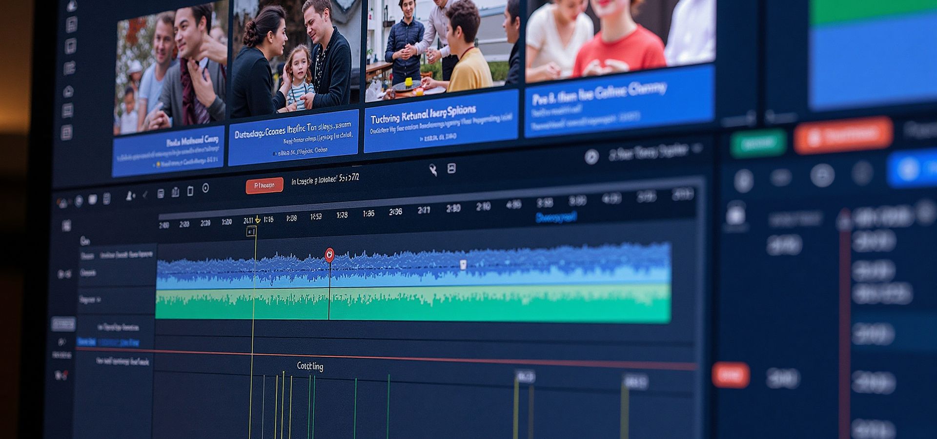Click the "1:78" mark on the timeline ruler
The height and width of the screenshot is (439, 937).
[x=342, y=215]
